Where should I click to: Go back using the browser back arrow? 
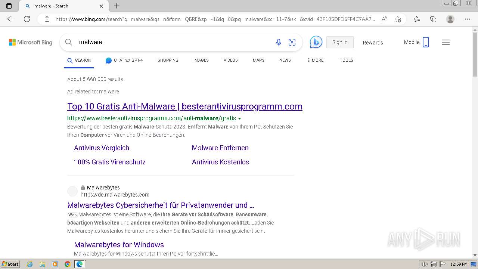(x=10, y=19)
